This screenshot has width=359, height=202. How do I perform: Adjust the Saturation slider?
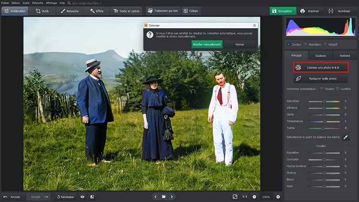324,101
